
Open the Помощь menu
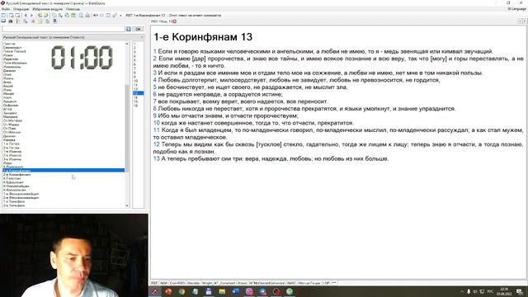[x=73, y=9]
